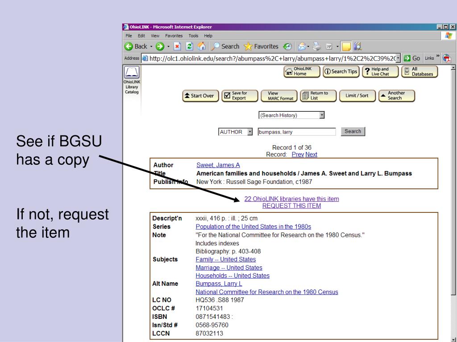Click the Back arrow icon
This screenshot has width=457, height=342.
point(129,46)
